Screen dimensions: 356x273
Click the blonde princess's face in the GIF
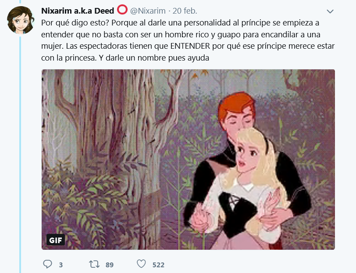point(246,154)
